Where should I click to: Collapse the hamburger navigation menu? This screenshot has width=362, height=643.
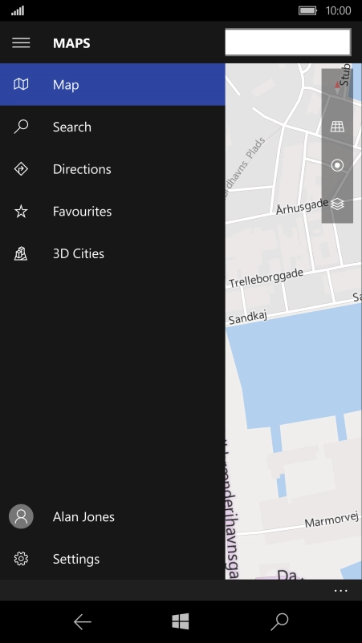[x=21, y=42]
